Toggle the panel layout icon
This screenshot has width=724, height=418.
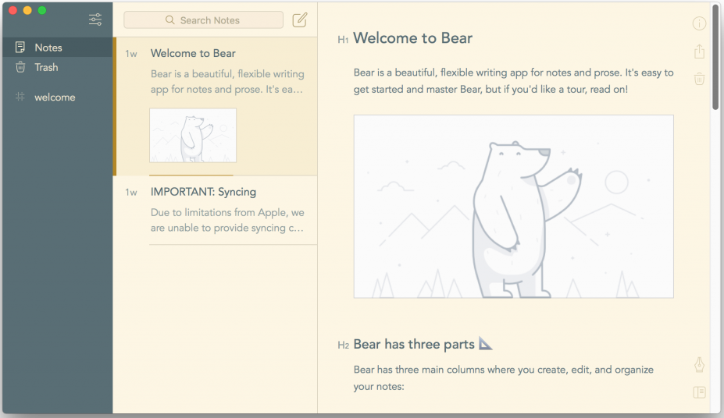(x=699, y=392)
